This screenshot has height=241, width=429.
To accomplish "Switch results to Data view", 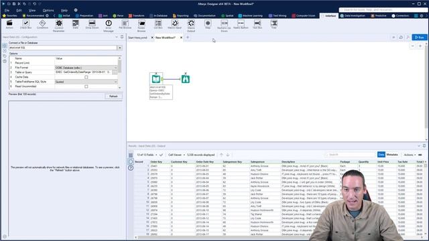I will (x=381, y=155).
